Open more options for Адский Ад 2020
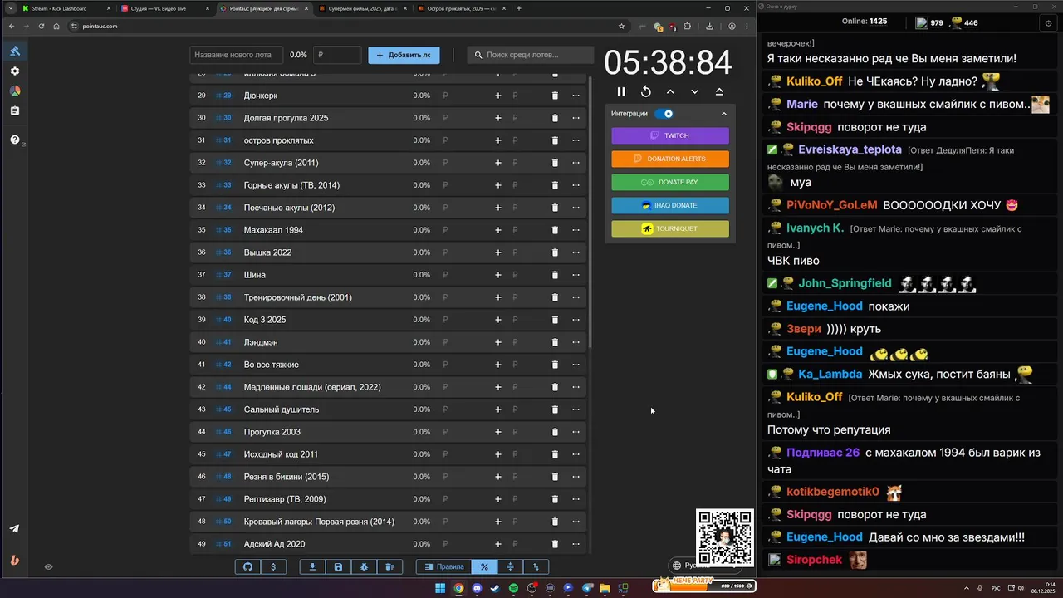The width and height of the screenshot is (1063, 598). click(576, 544)
